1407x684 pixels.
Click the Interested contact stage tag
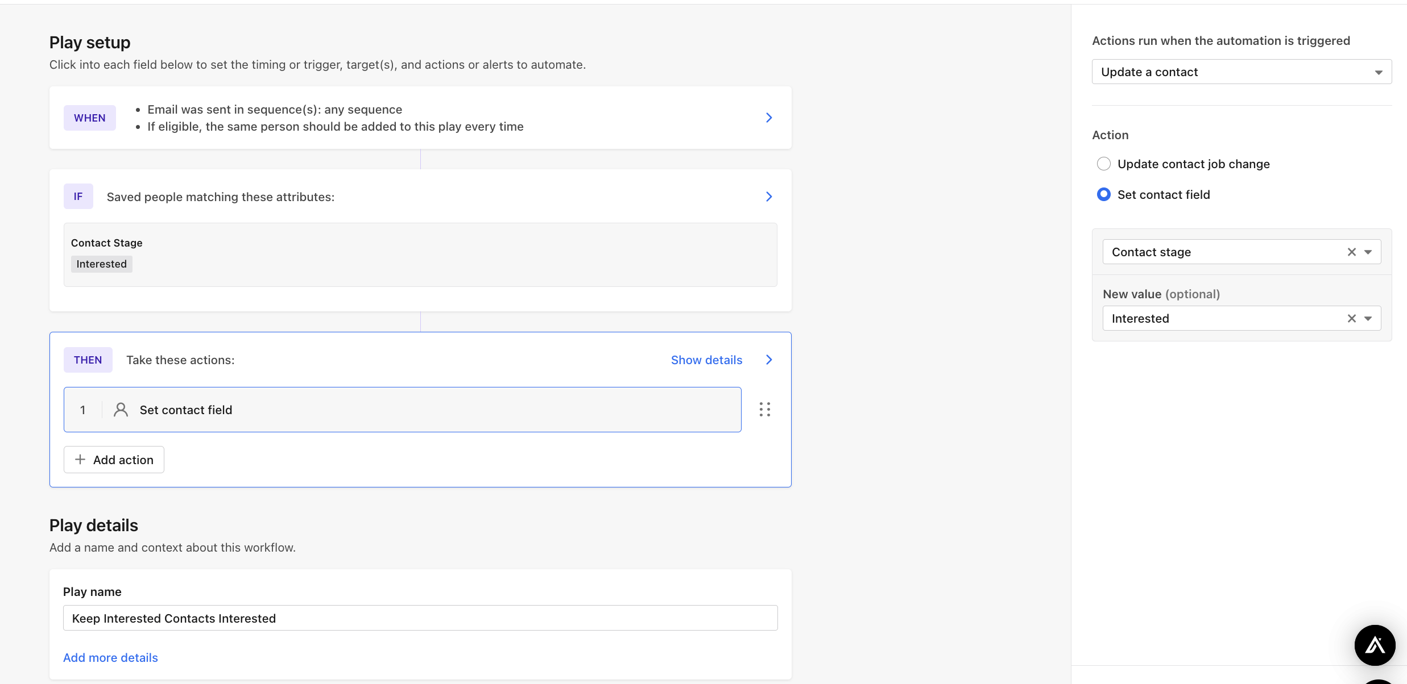tap(101, 264)
